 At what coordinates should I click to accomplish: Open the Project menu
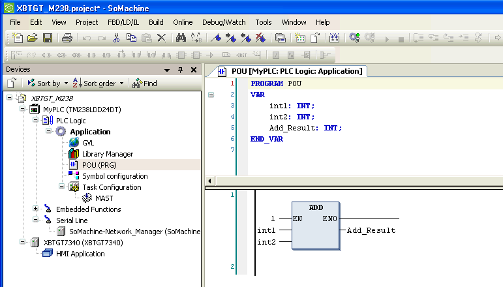tap(87, 22)
